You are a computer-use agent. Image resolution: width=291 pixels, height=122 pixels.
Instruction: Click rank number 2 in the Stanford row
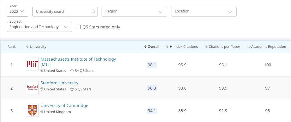pos(12,88)
